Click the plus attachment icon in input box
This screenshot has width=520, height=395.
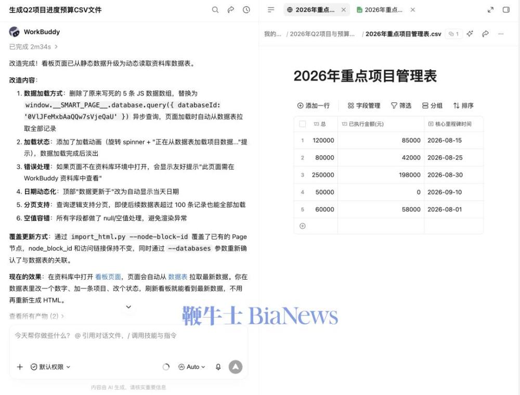tap(20, 367)
